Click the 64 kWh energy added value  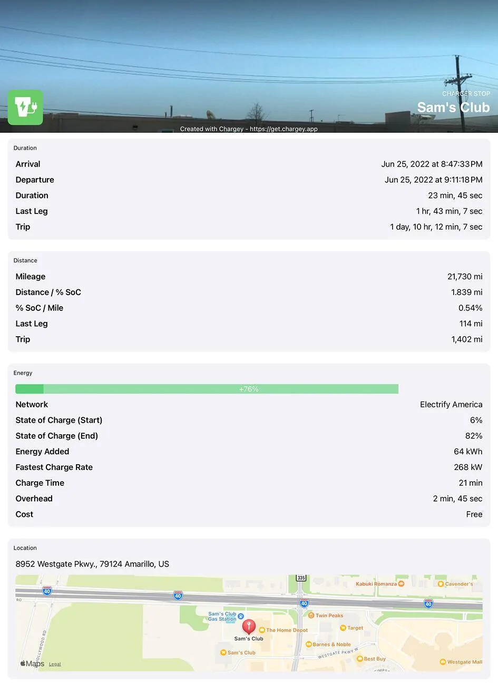point(468,452)
